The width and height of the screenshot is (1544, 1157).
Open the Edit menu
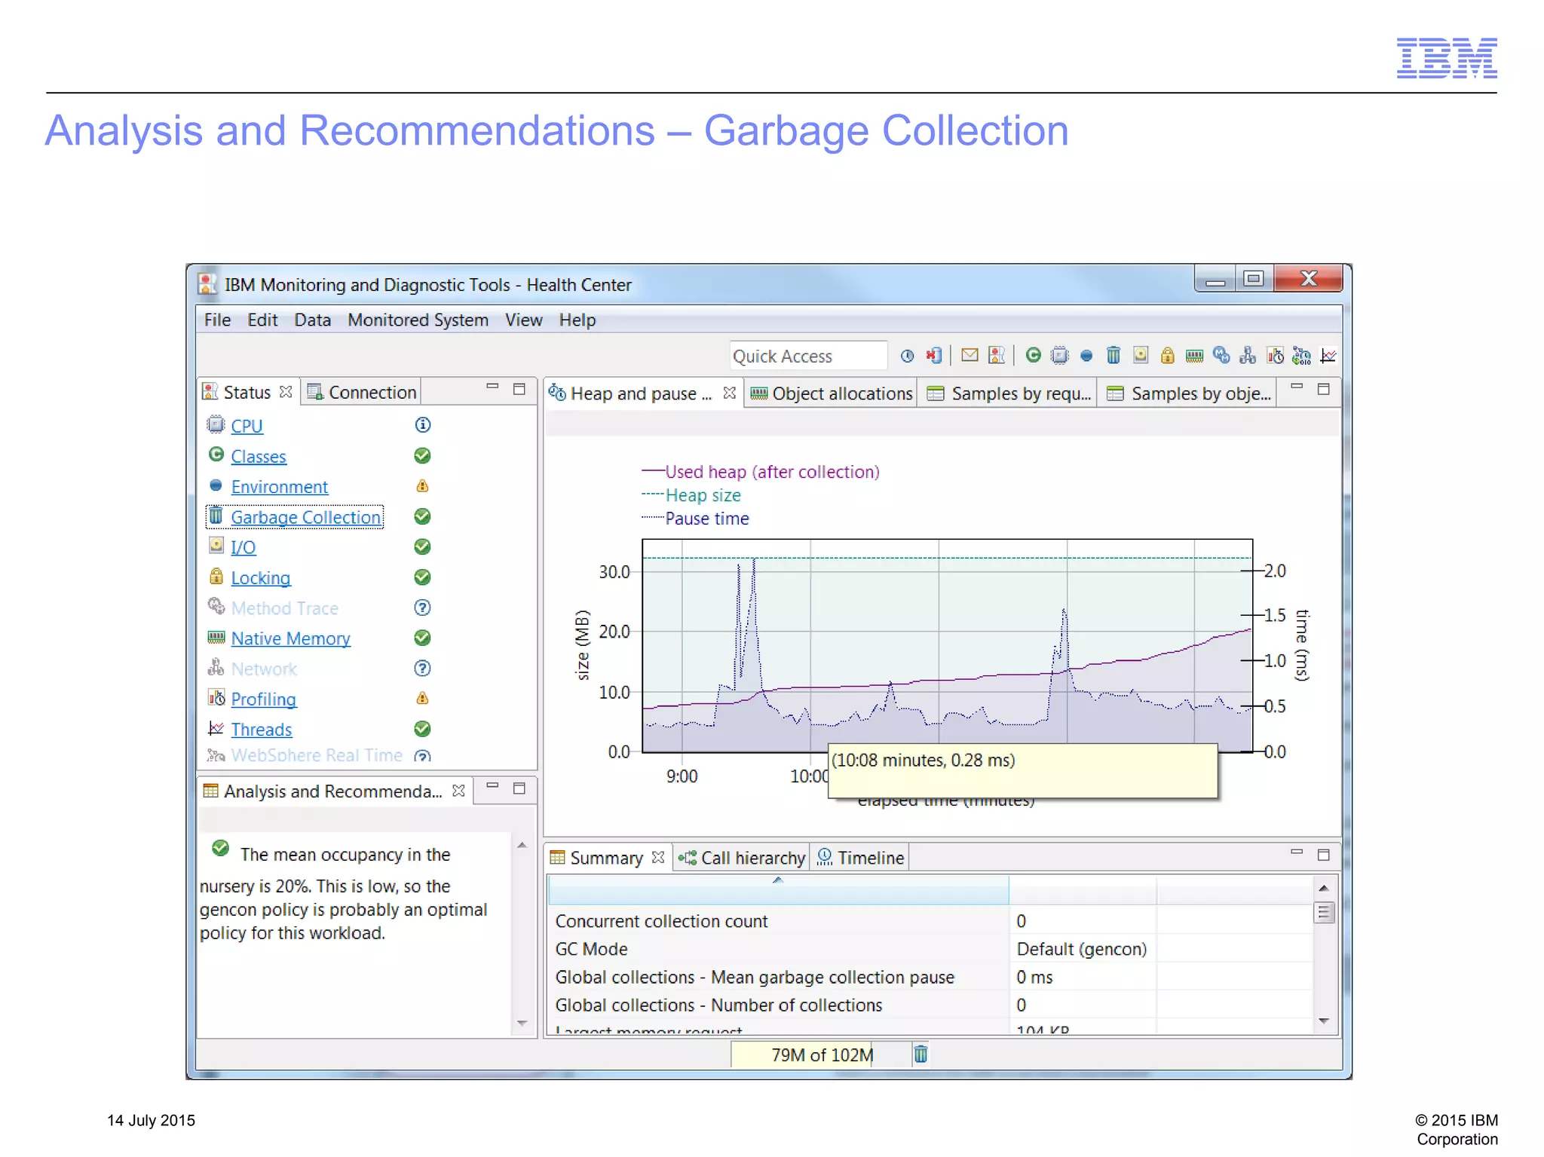coord(262,320)
